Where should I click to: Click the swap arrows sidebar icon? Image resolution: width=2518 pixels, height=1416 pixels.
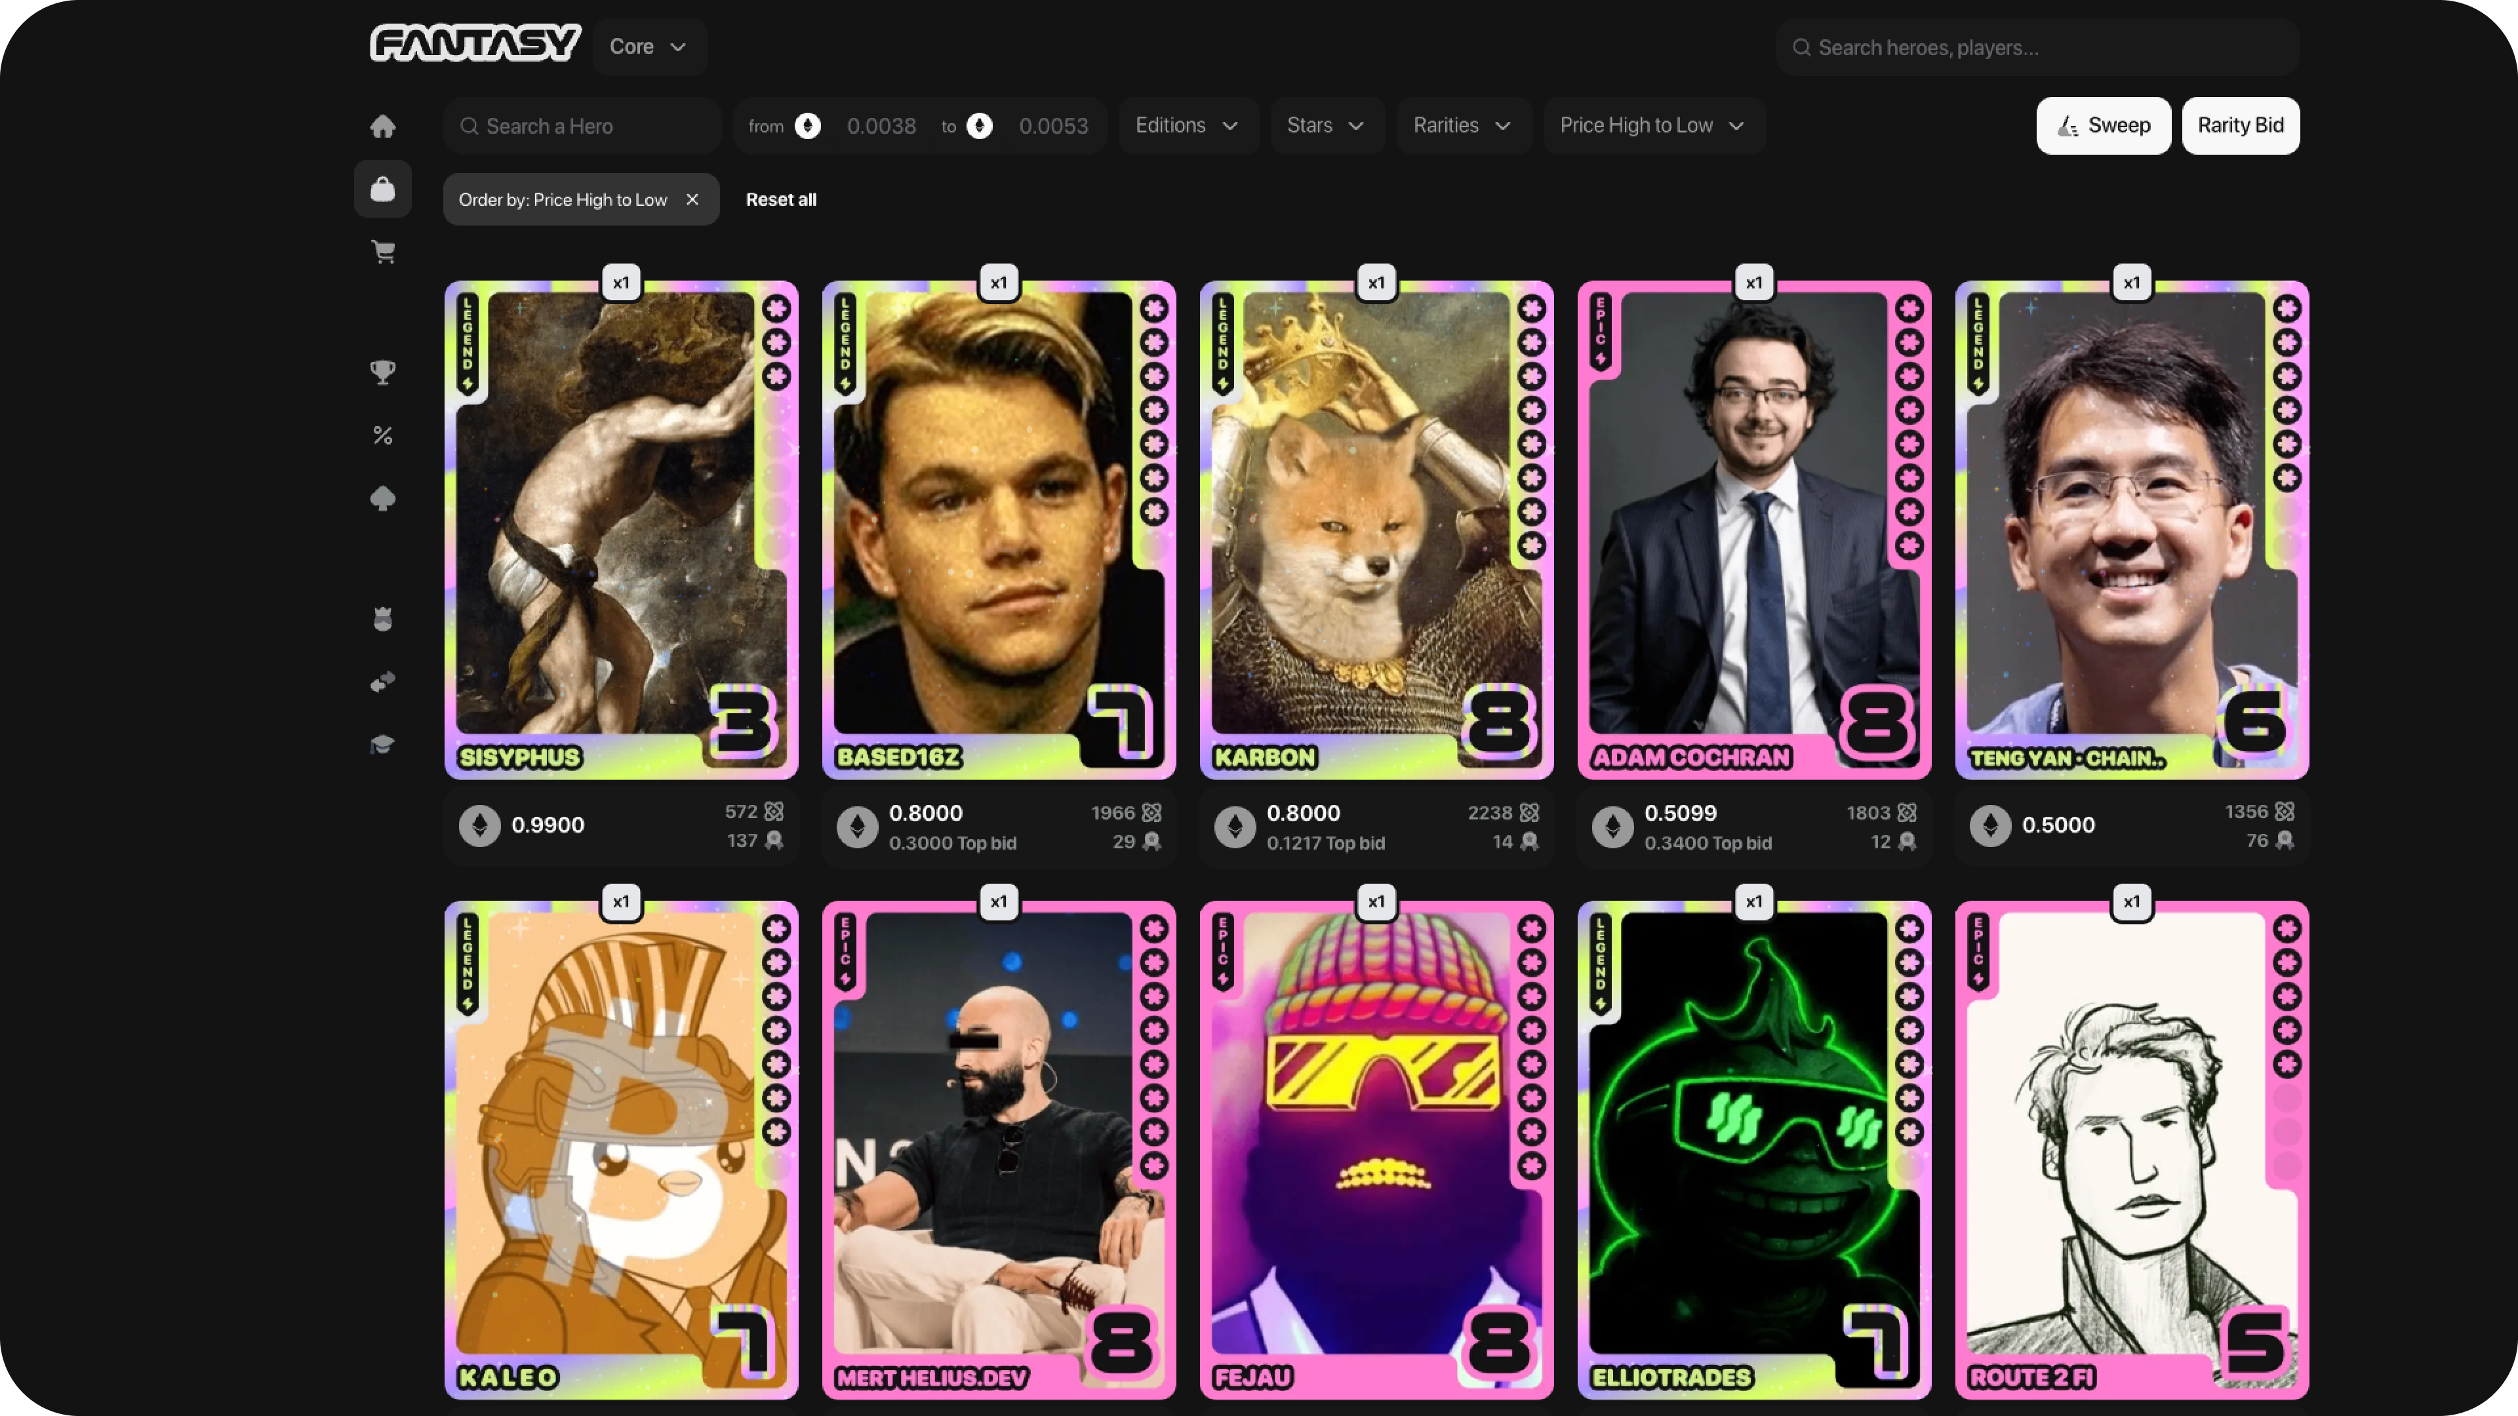382,681
